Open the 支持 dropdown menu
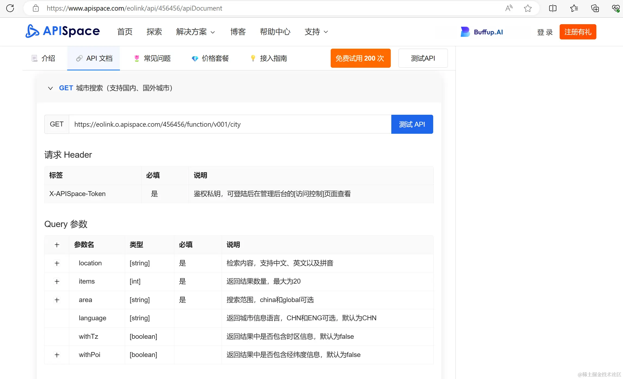This screenshot has height=379, width=623. click(x=316, y=32)
